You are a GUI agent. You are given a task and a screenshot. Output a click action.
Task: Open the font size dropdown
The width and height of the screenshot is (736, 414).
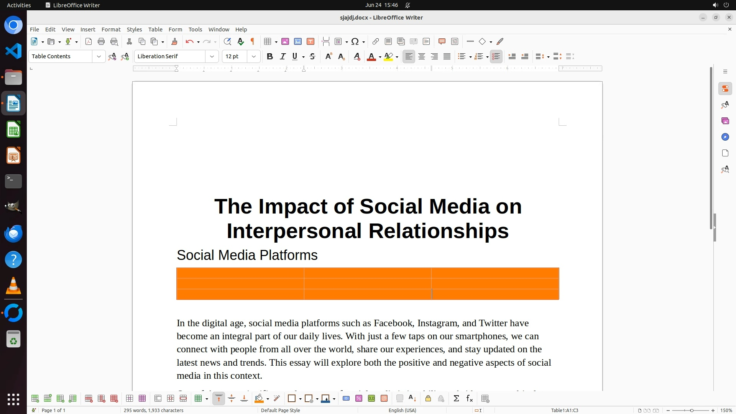point(253,56)
